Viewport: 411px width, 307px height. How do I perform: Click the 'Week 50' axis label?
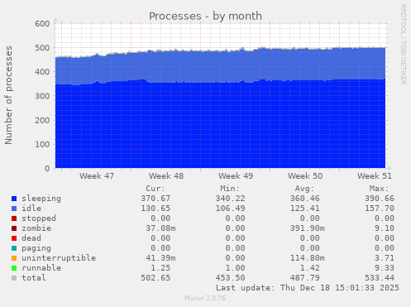[305, 176]
